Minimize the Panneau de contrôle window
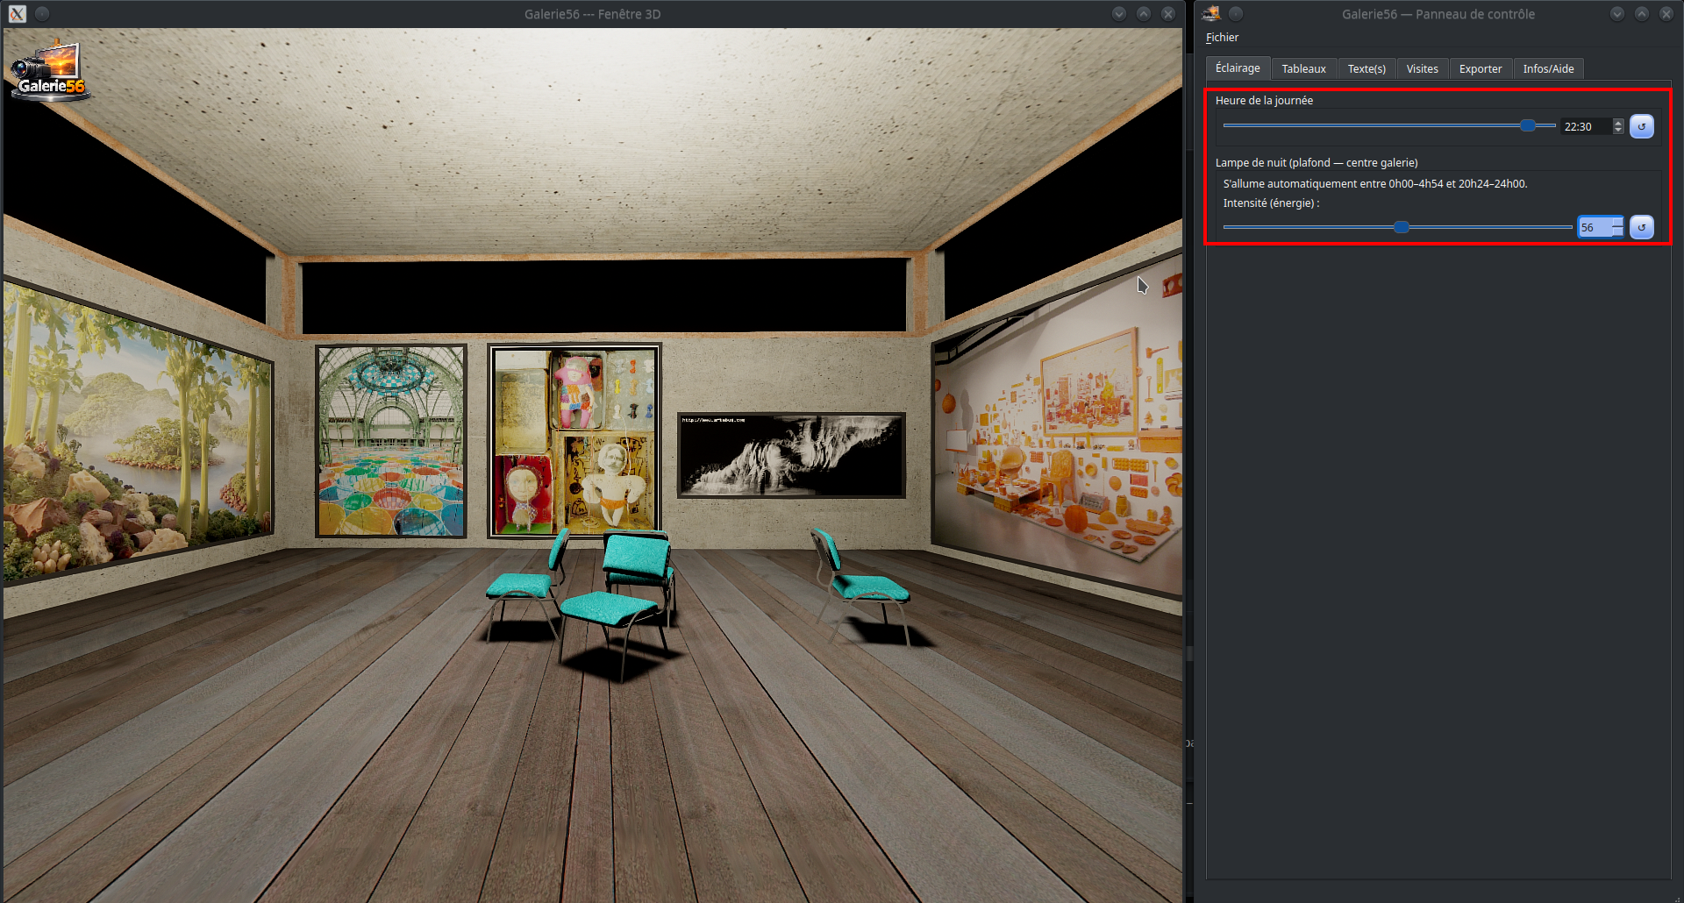The image size is (1684, 903). (1617, 14)
